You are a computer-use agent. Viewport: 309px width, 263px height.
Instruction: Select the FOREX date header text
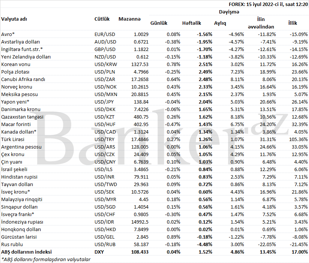[268, 4]
